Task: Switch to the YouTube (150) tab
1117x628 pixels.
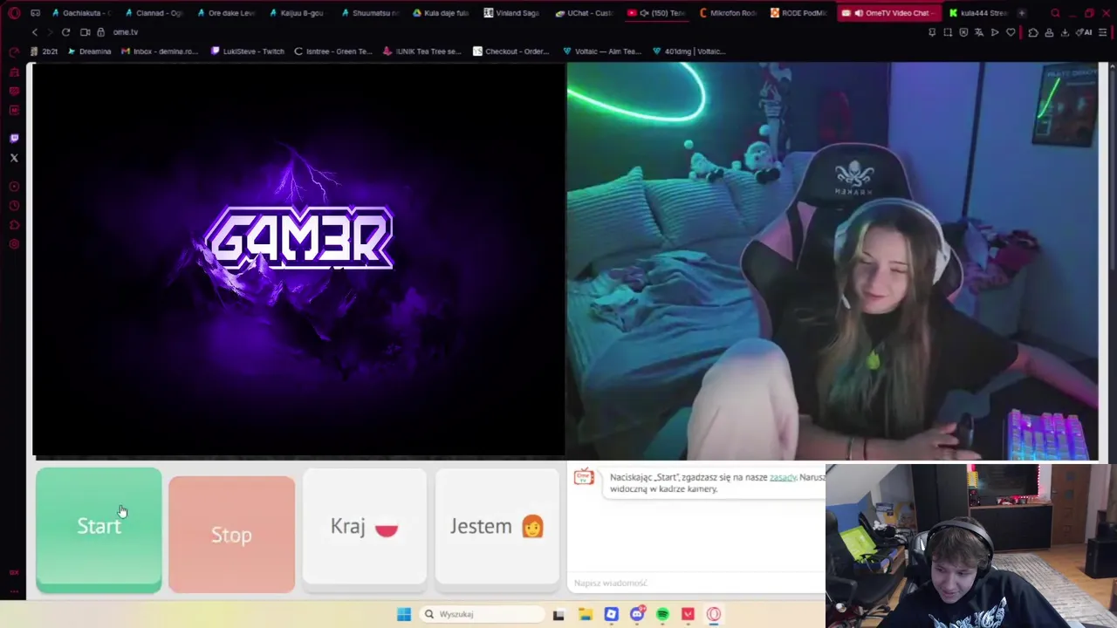Action: coord(656,13)
